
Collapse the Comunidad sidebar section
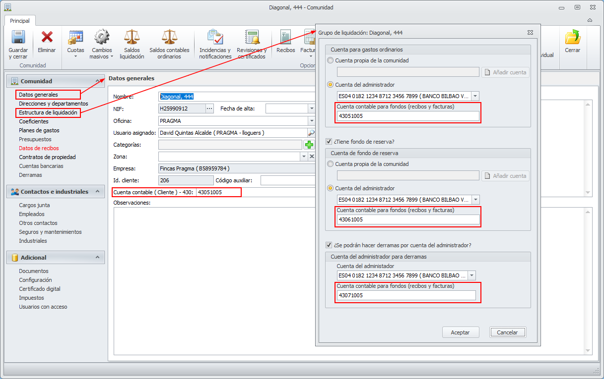pyautogui.click(x=97, y=81)
